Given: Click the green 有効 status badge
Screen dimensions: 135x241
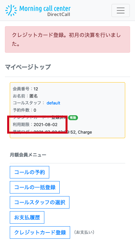Looking at the screenshot, I should coord(73,118).
